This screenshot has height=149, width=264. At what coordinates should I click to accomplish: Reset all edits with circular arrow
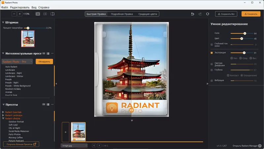(x=207, y=14)
